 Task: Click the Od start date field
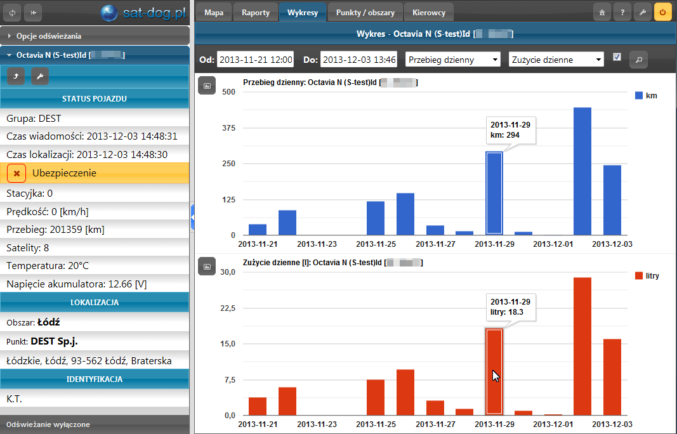(x=255, y=60)
